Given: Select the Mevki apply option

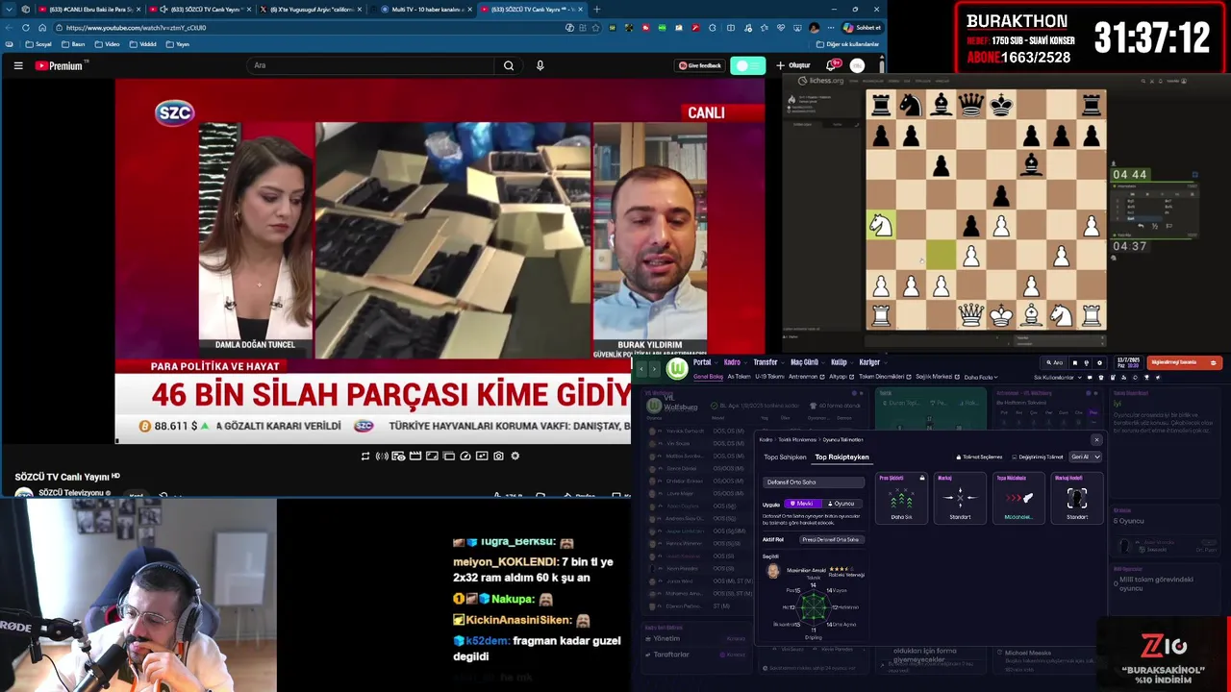Looking at the screenshot, I should pyautogui.click(x=801, y=504).
